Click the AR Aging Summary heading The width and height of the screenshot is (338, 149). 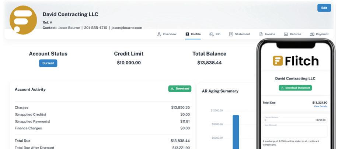pyautogui.click(x=220, y=91)
